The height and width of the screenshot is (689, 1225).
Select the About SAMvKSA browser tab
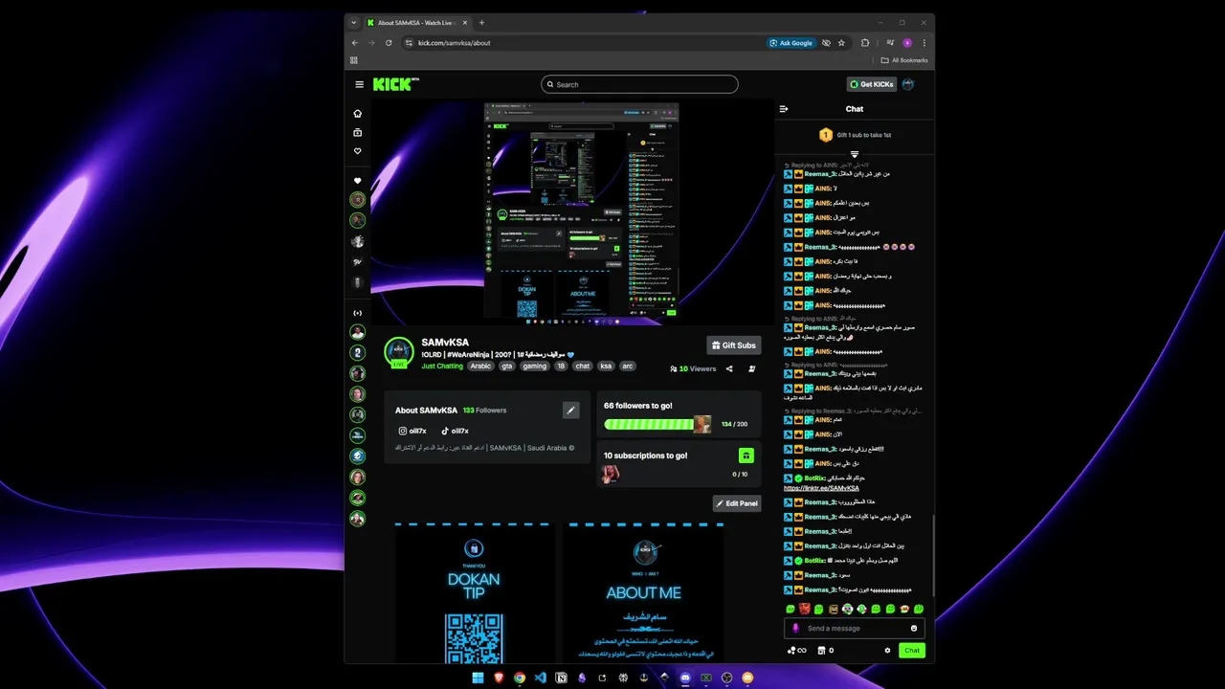[417, 23]
